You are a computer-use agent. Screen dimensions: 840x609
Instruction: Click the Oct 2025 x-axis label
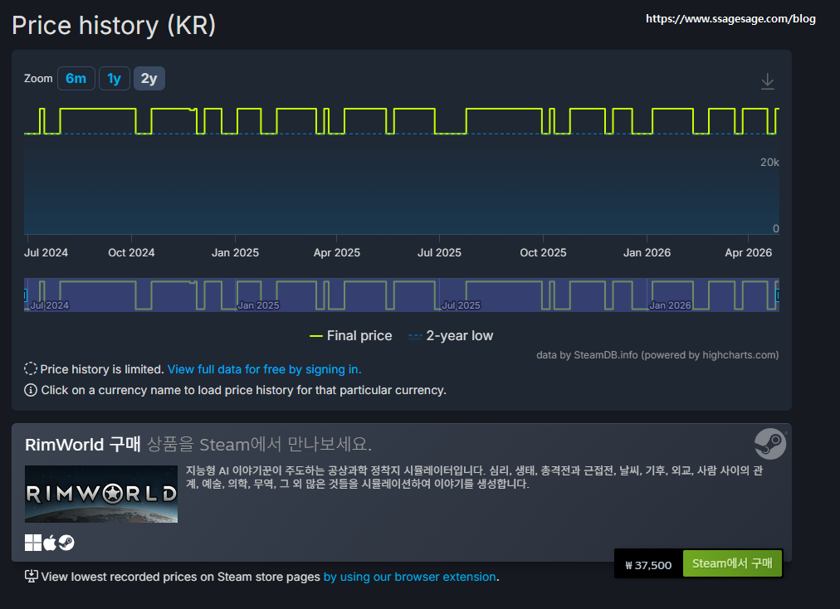point(543,253)
